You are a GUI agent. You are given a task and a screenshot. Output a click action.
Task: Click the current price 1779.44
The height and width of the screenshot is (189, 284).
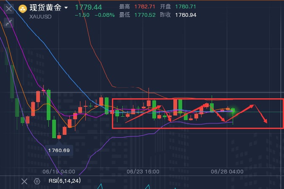pos(88,7)
